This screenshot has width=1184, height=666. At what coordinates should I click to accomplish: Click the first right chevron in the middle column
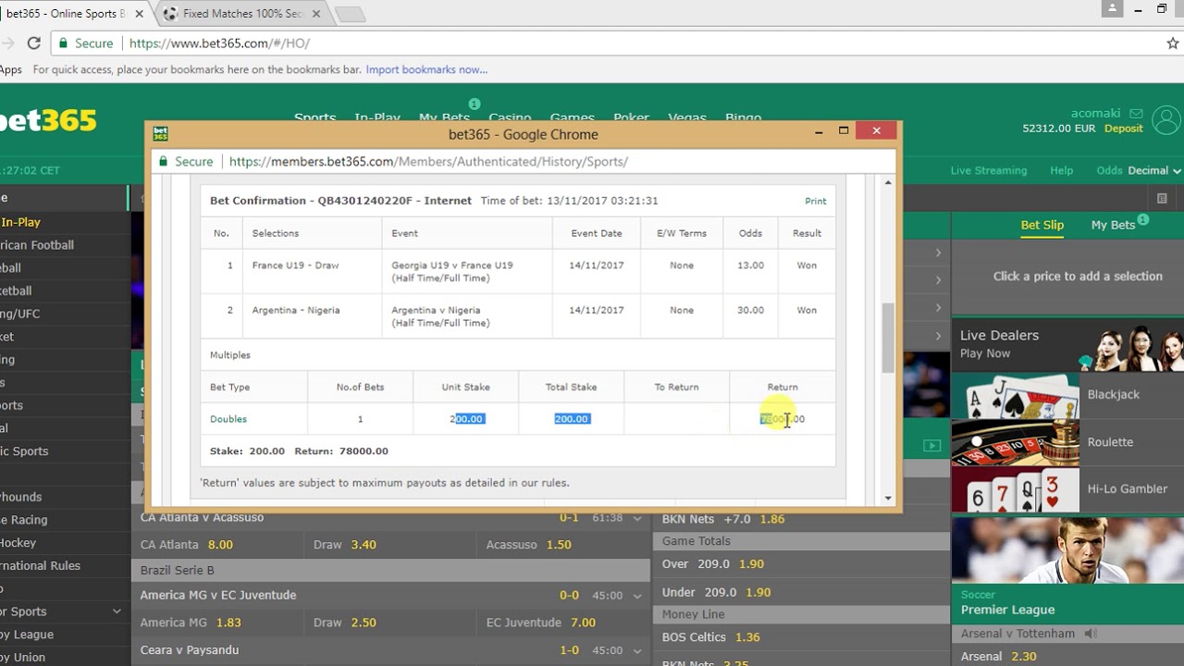[938, 253]
